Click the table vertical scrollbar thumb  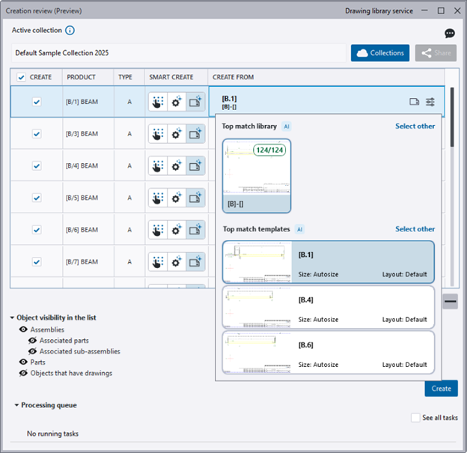452,117
